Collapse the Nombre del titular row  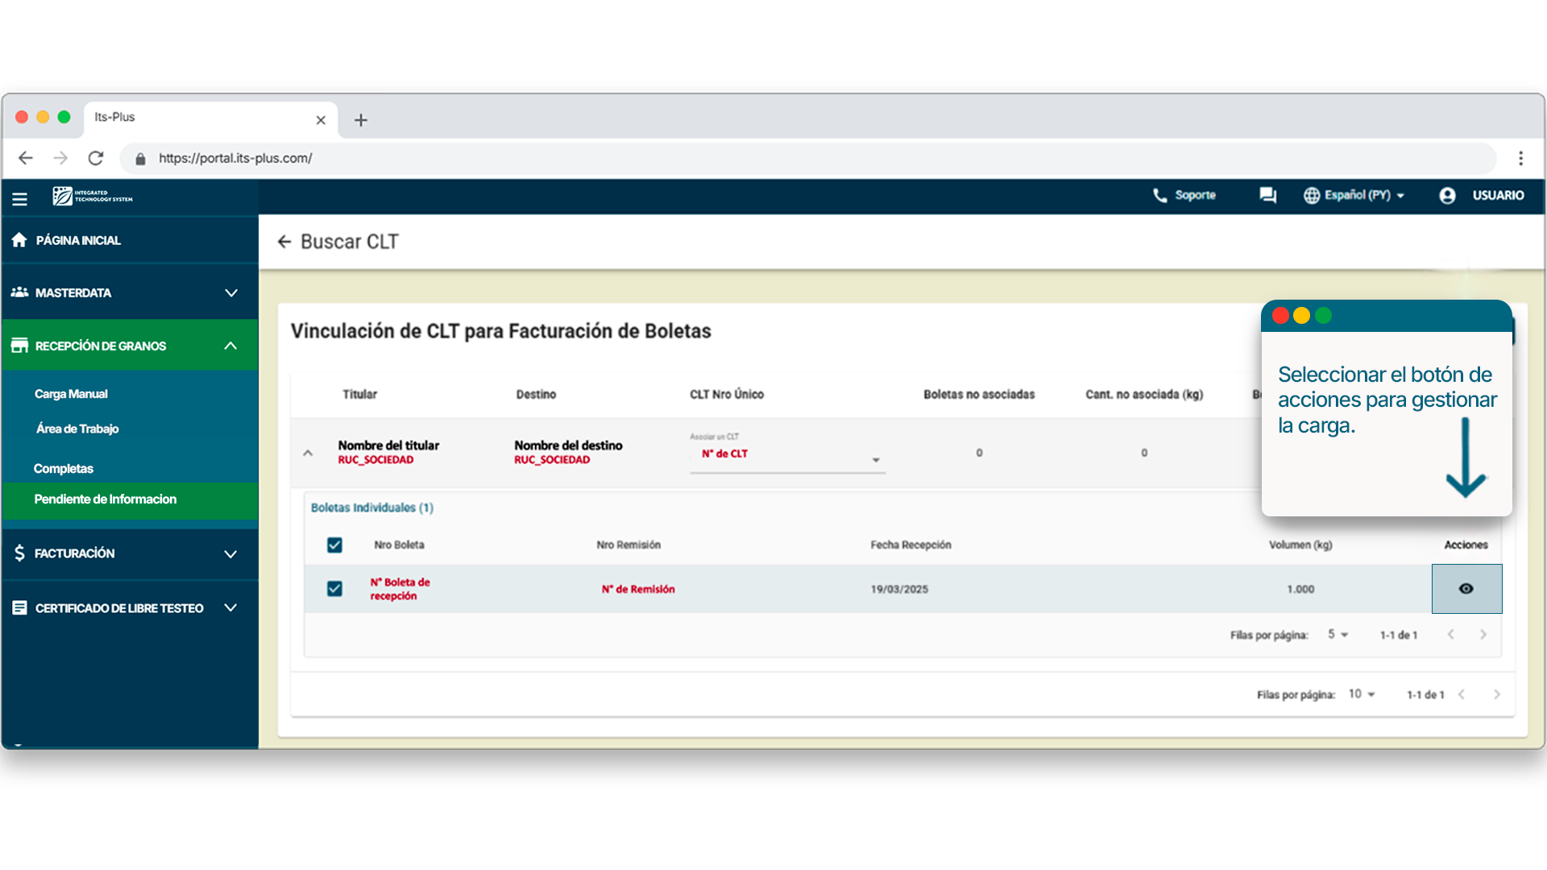(308, 454)
